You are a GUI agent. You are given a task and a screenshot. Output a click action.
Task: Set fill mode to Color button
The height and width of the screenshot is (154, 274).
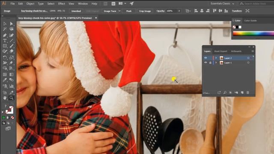click(x=4, y=118)
